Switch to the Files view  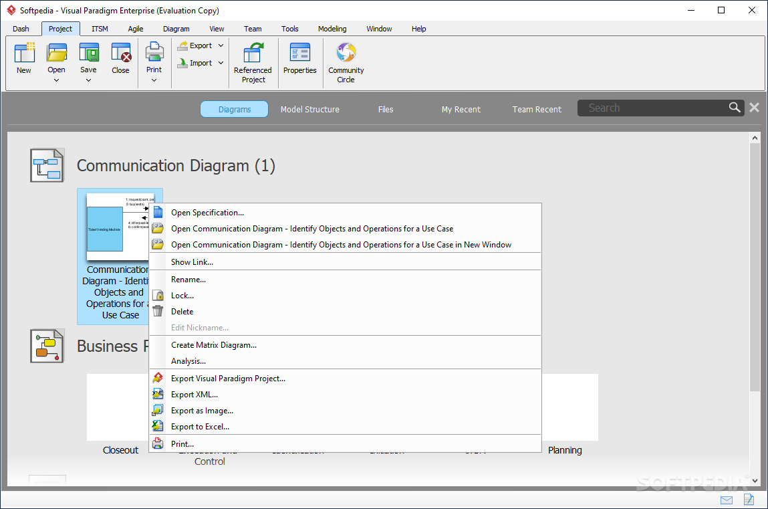point(386,109)
